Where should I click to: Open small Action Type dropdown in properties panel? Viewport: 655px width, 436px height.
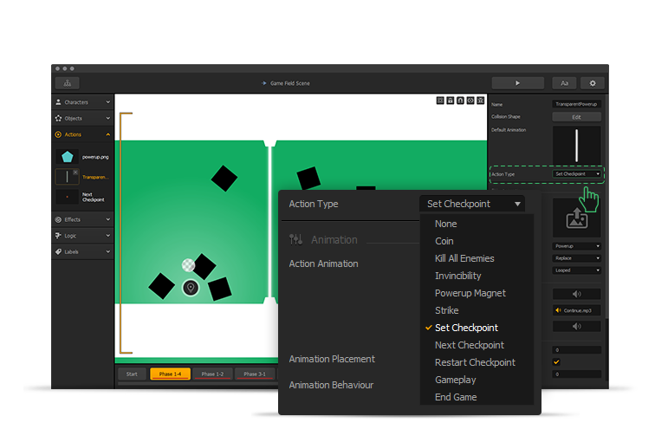tap(576, 174)
